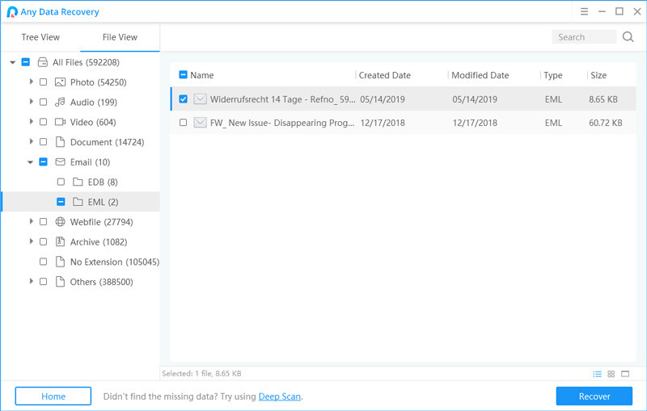This screenshot has width=647, height=411.
Task: Toggle select-all checkbox beside Name header
Action: [184, 74]
